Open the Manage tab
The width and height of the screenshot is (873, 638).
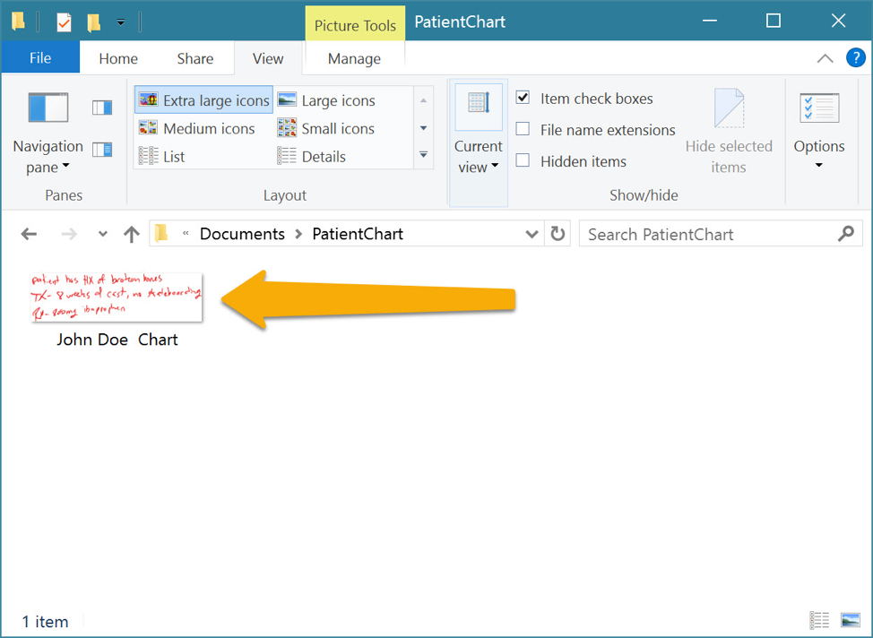coord(354,58)
